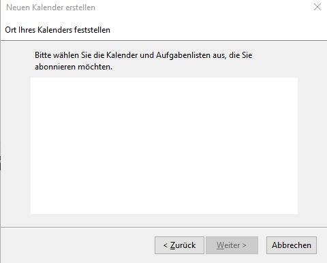Click the Ort Ihres Kalenders feststellen heading
The width and height of the screenshot is (327, 263).
(57, 30)
